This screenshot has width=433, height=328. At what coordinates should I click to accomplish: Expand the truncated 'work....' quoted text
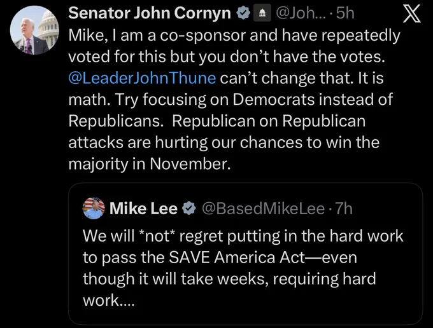108,300
